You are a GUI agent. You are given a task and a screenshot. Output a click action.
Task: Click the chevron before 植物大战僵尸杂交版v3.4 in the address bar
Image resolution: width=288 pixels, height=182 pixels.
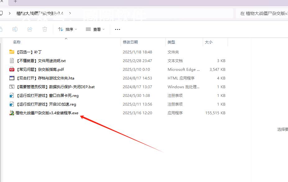coord(10,13)
